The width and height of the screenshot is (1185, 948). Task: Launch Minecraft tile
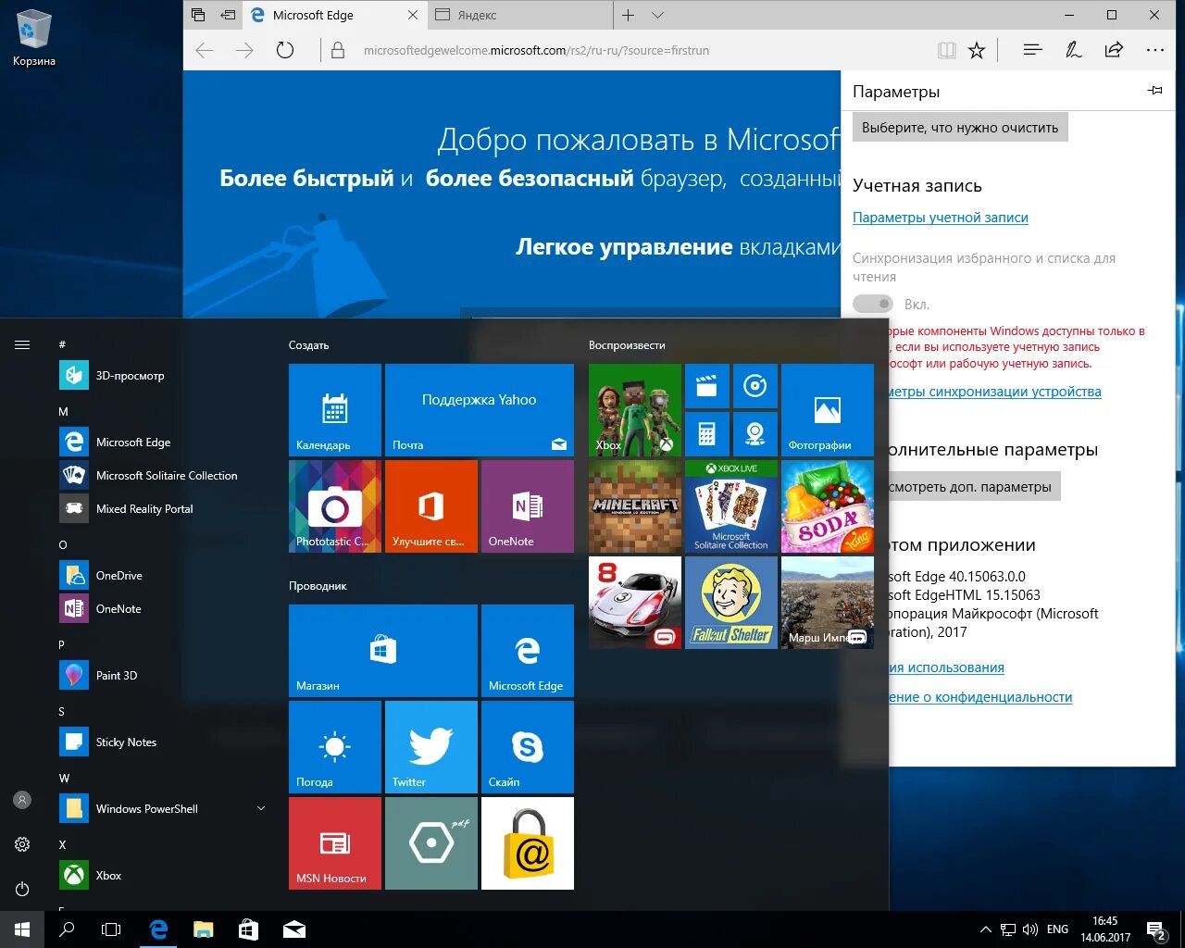point(635,506)
